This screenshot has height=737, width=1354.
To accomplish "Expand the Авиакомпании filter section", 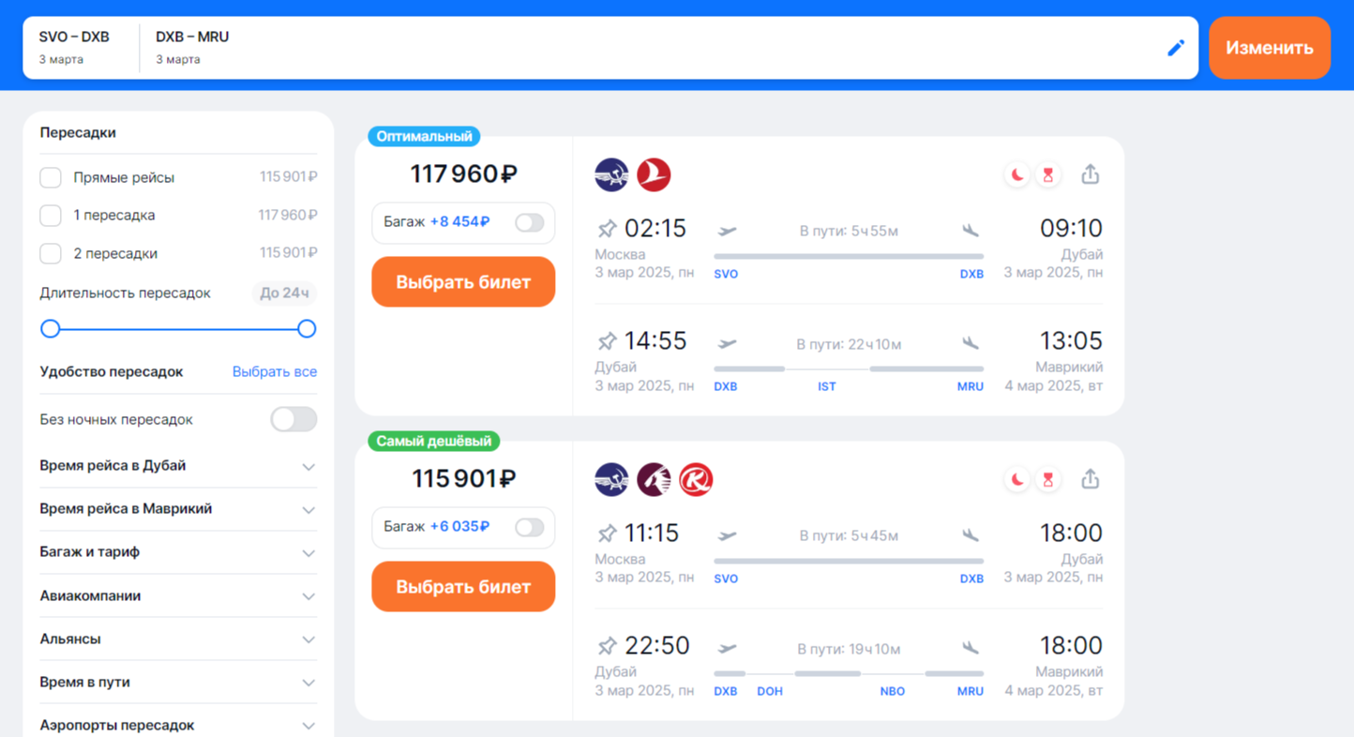I will pyautogui.click(x=178, y=595).
